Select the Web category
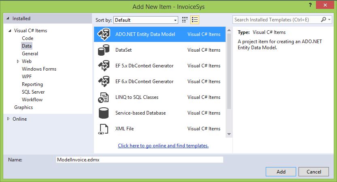337x182 pixels. 27,61
